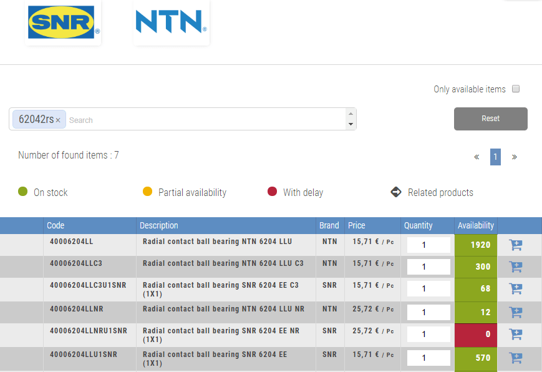
Task: Click the NTN brand logo
Action: point(171,22)
